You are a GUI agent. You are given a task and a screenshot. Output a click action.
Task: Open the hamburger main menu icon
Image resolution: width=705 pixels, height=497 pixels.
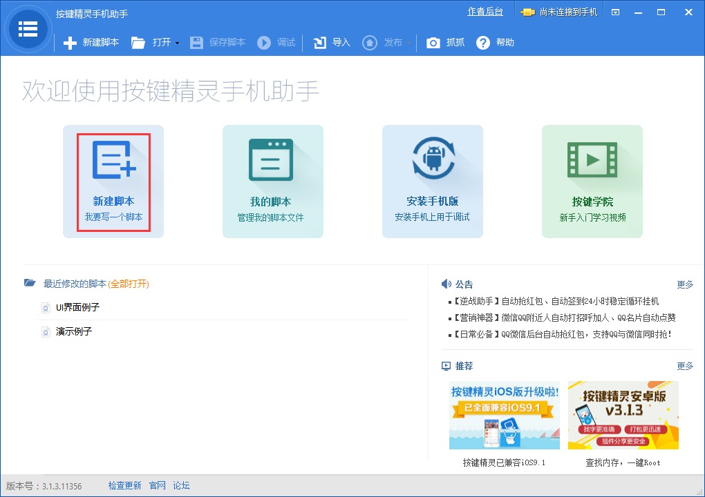(x=28, y=29)
